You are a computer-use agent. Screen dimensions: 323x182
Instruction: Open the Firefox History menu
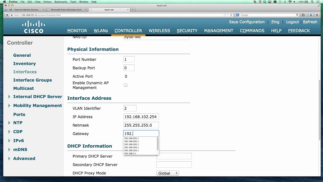point(47,2)
